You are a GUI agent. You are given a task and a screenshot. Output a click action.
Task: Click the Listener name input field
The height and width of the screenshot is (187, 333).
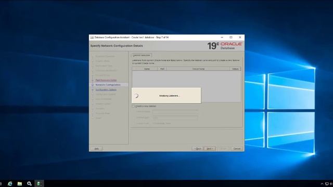pos(175,112)
